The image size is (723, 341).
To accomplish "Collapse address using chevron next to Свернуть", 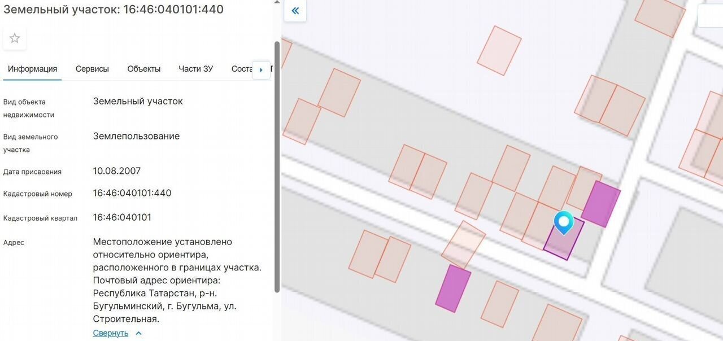I will point(139,333).
